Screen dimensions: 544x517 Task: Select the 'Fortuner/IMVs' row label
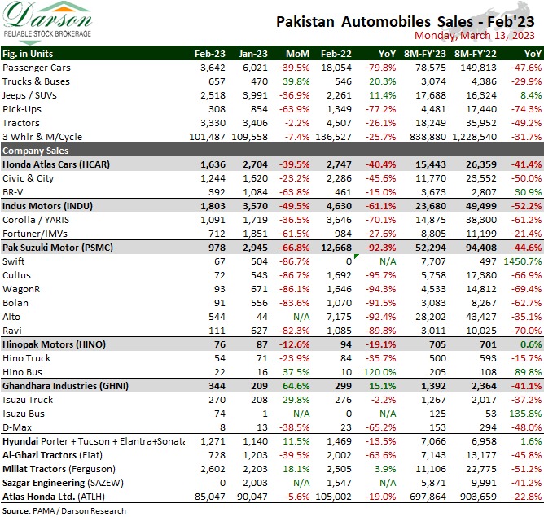tap(35, 234)
